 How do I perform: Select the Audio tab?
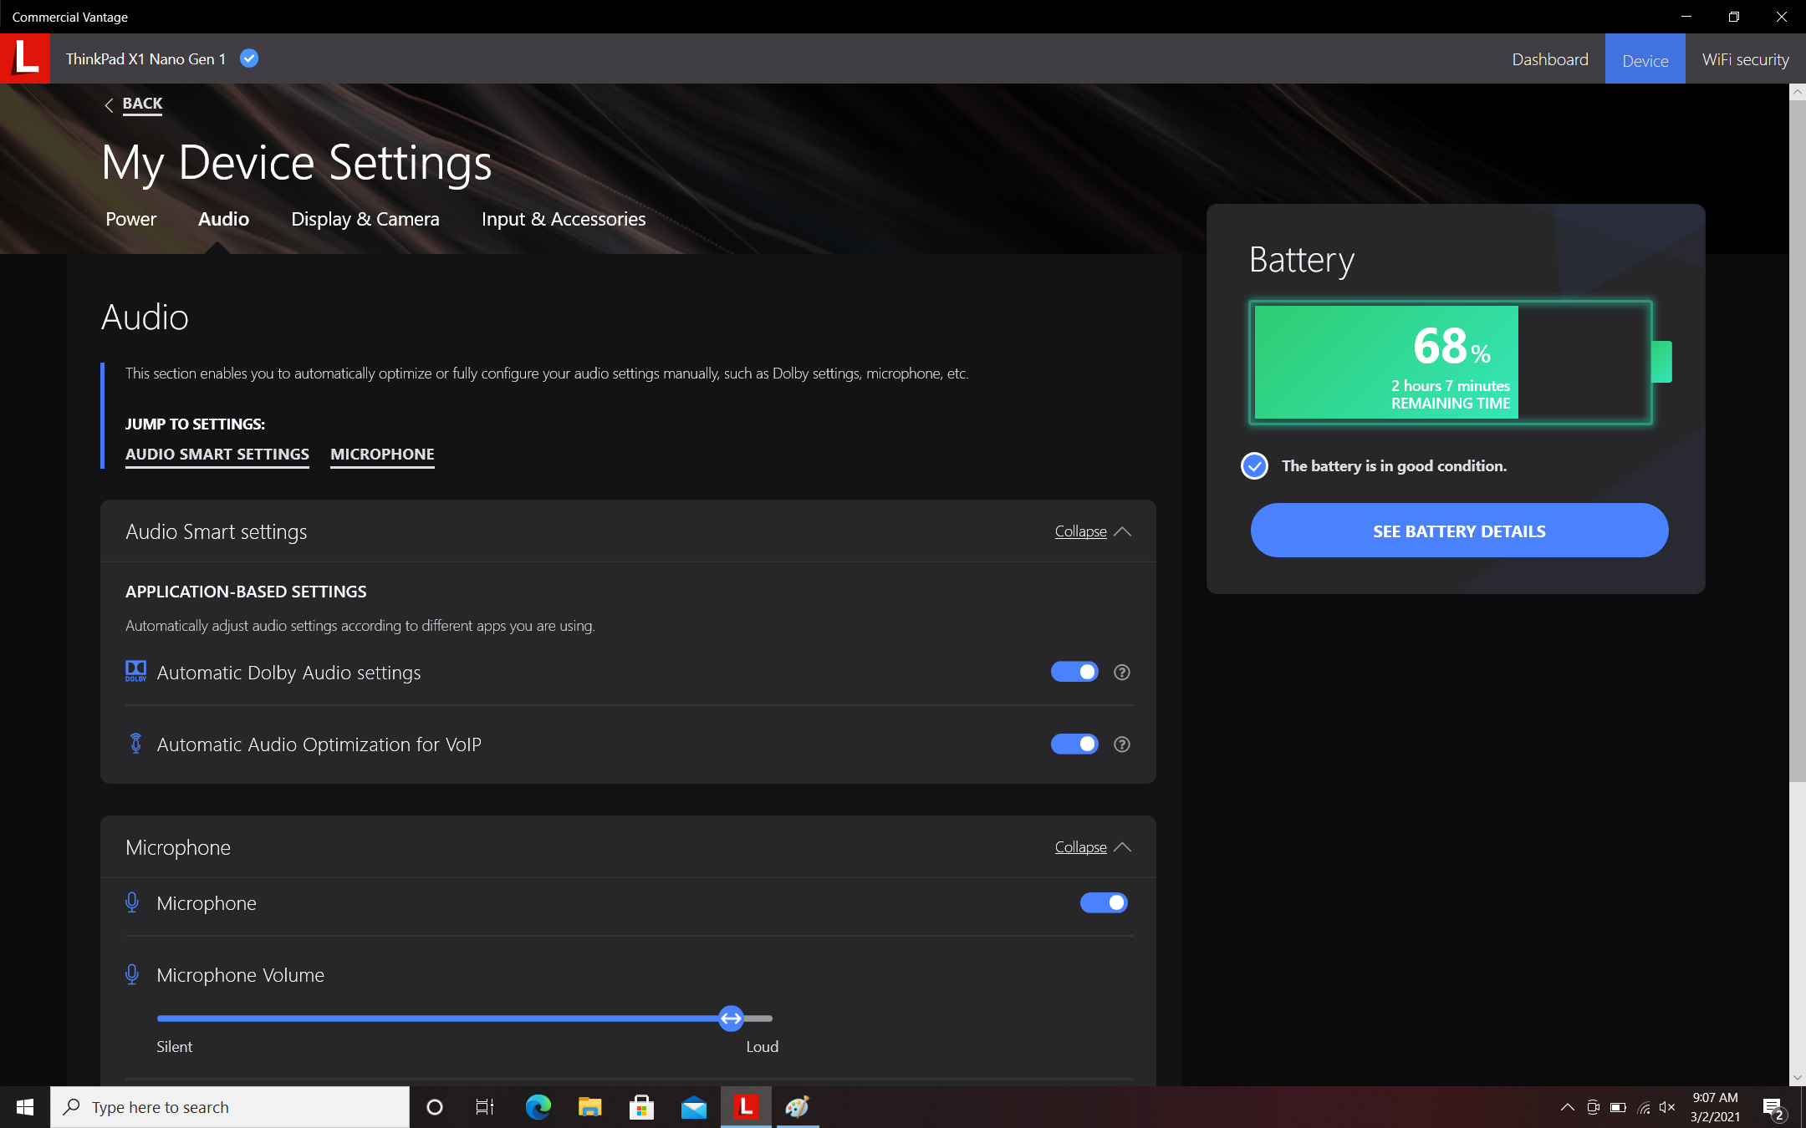223,218
